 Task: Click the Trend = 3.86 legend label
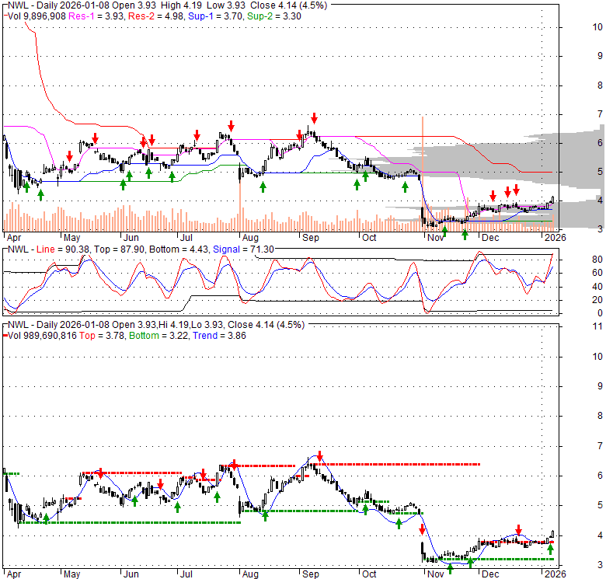pos(219,336)
